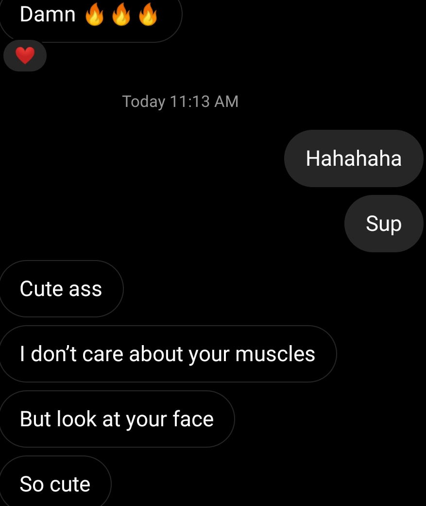Tap the "Hahahaha" sent message

coord(354,158)
